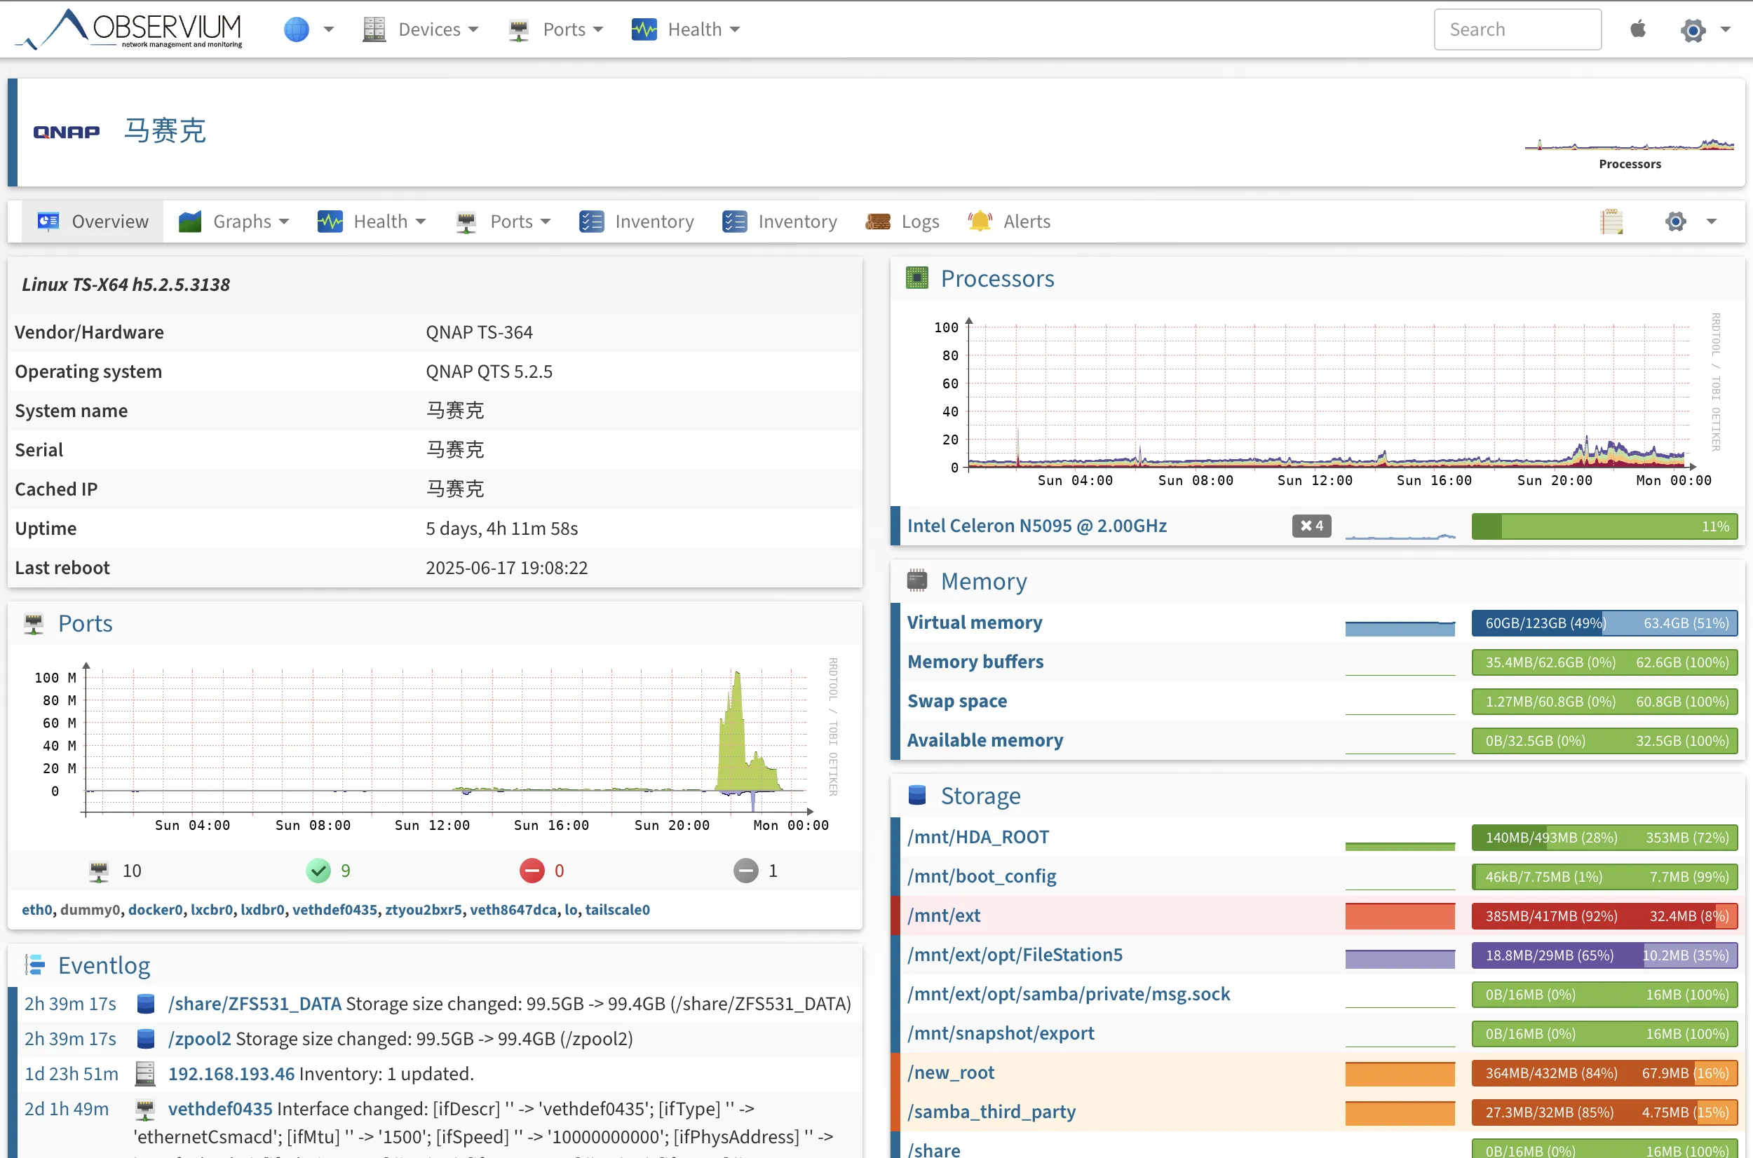Click the Processors panel CPU icon
This screenshot has width=1753, height=1158.
coord(916,278)
